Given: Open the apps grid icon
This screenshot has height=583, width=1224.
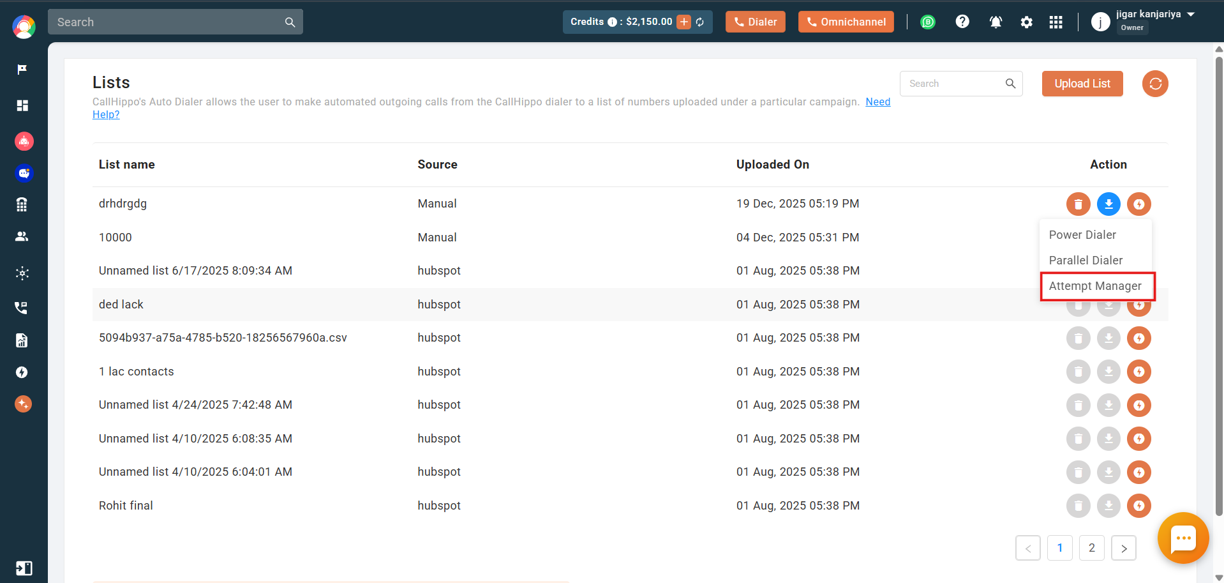Looking at the screenshot, I should click(1056, 22).
